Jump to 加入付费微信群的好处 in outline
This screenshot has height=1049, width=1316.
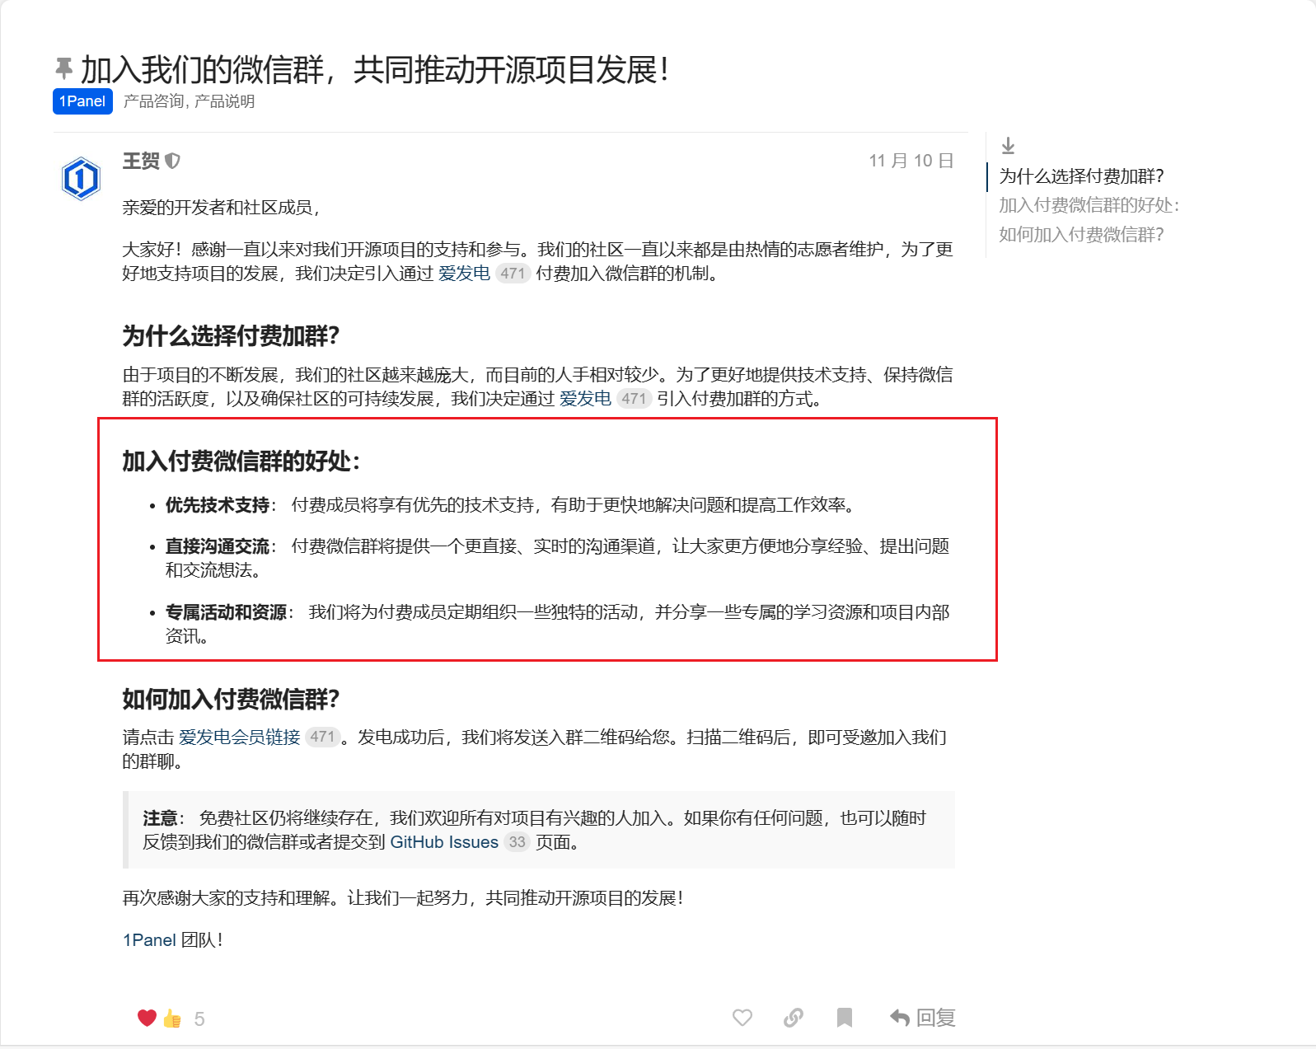[x=1089, y=205]
